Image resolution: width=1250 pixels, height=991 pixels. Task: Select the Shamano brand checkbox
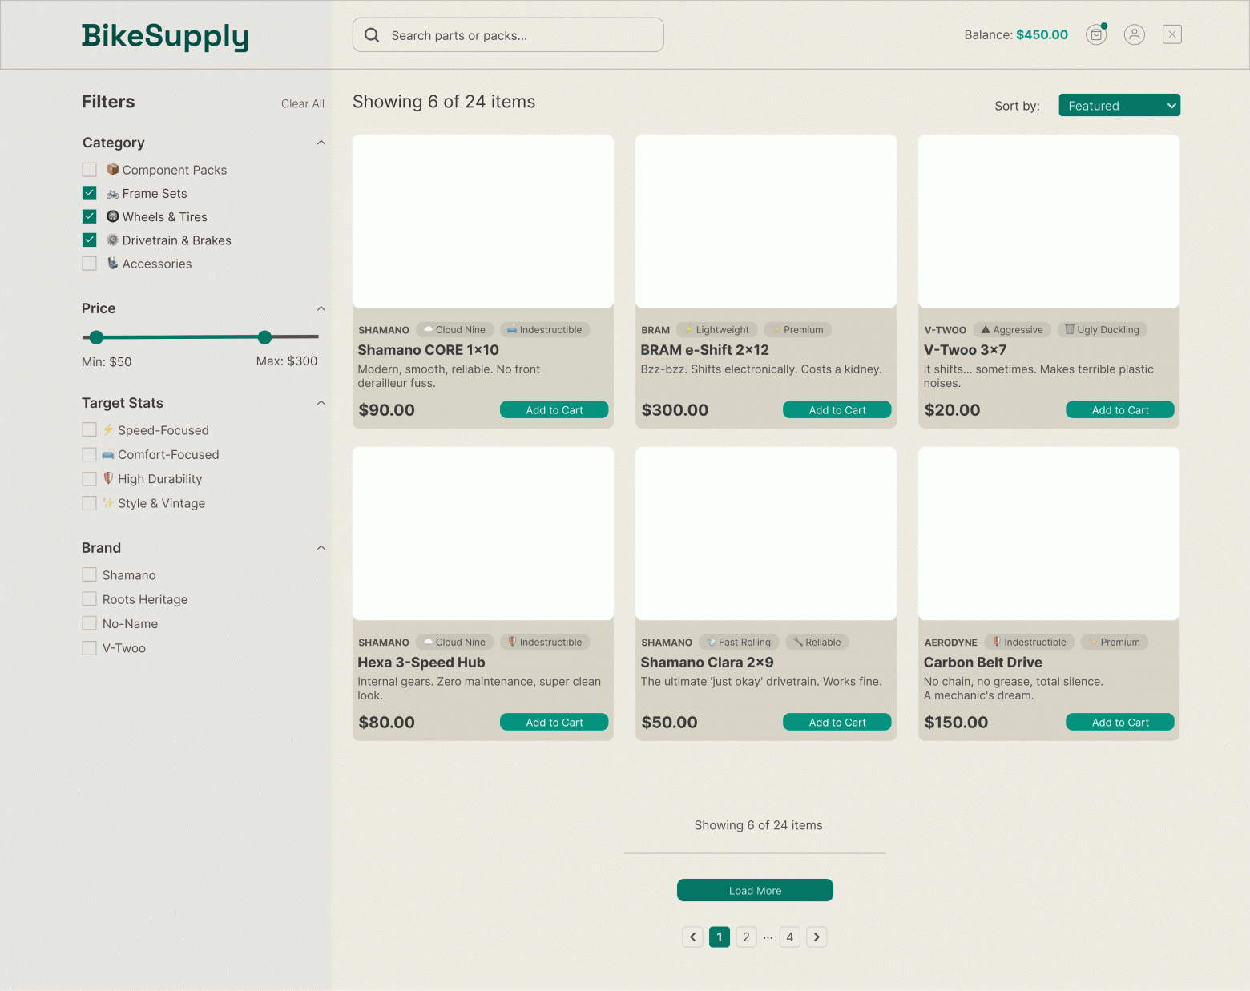(x=89, y=574)
